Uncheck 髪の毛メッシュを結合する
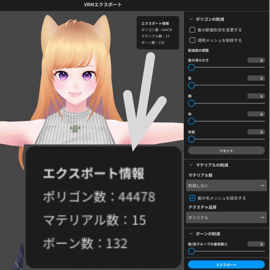Image resolution: width=270 pixels, height=270 pixels. click(x=193, y=198)
